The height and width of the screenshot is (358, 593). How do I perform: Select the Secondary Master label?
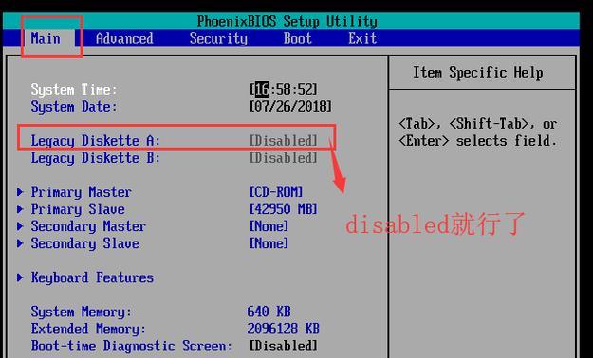tap(88, 226)
